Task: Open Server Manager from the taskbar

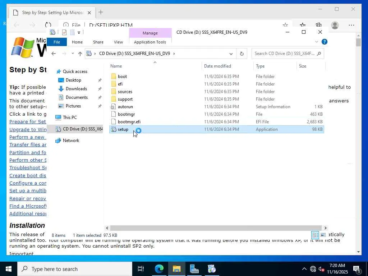Action: (x=194, y=269)
